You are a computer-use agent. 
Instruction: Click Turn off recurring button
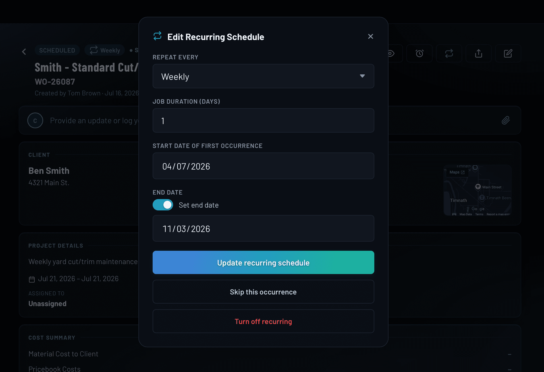pos(263,321)
